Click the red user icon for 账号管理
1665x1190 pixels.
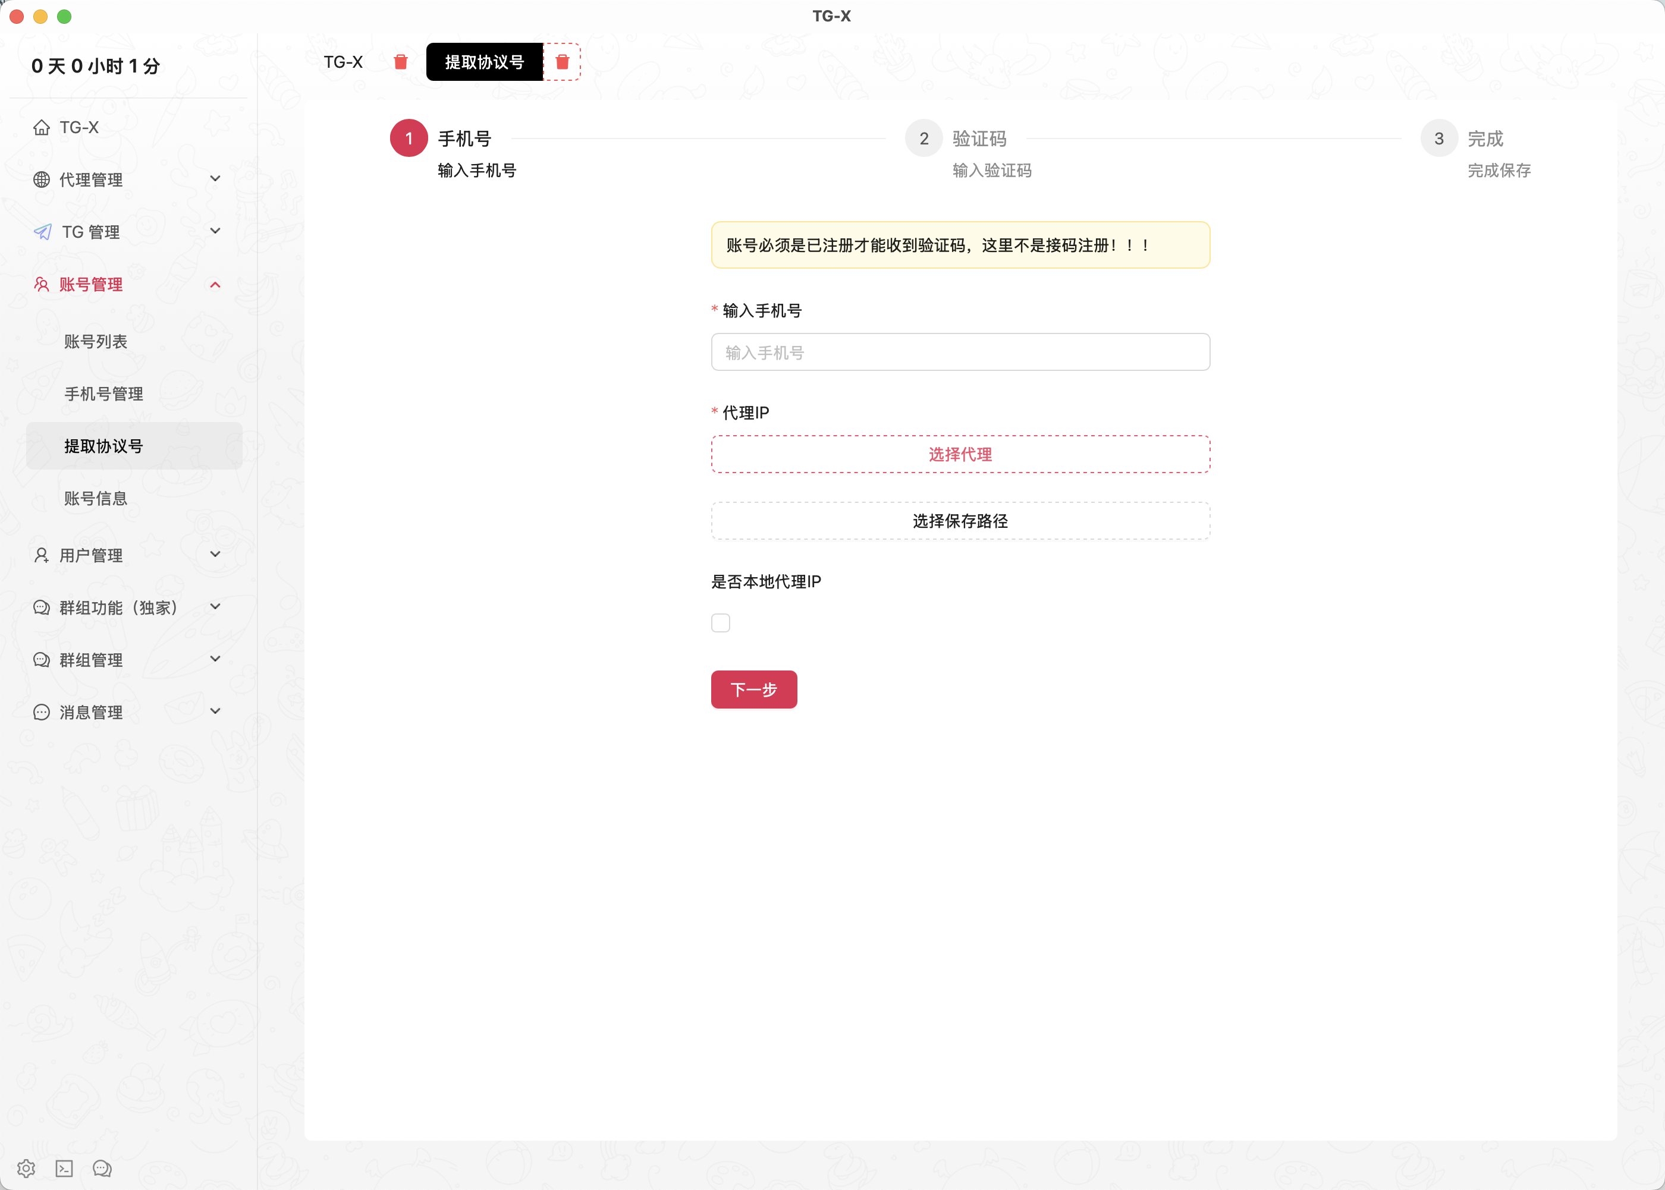click(42, 284)
